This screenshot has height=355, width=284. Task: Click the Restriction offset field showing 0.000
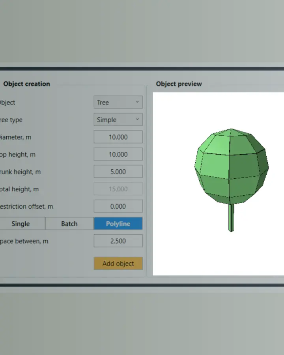(x=118, y=206)
